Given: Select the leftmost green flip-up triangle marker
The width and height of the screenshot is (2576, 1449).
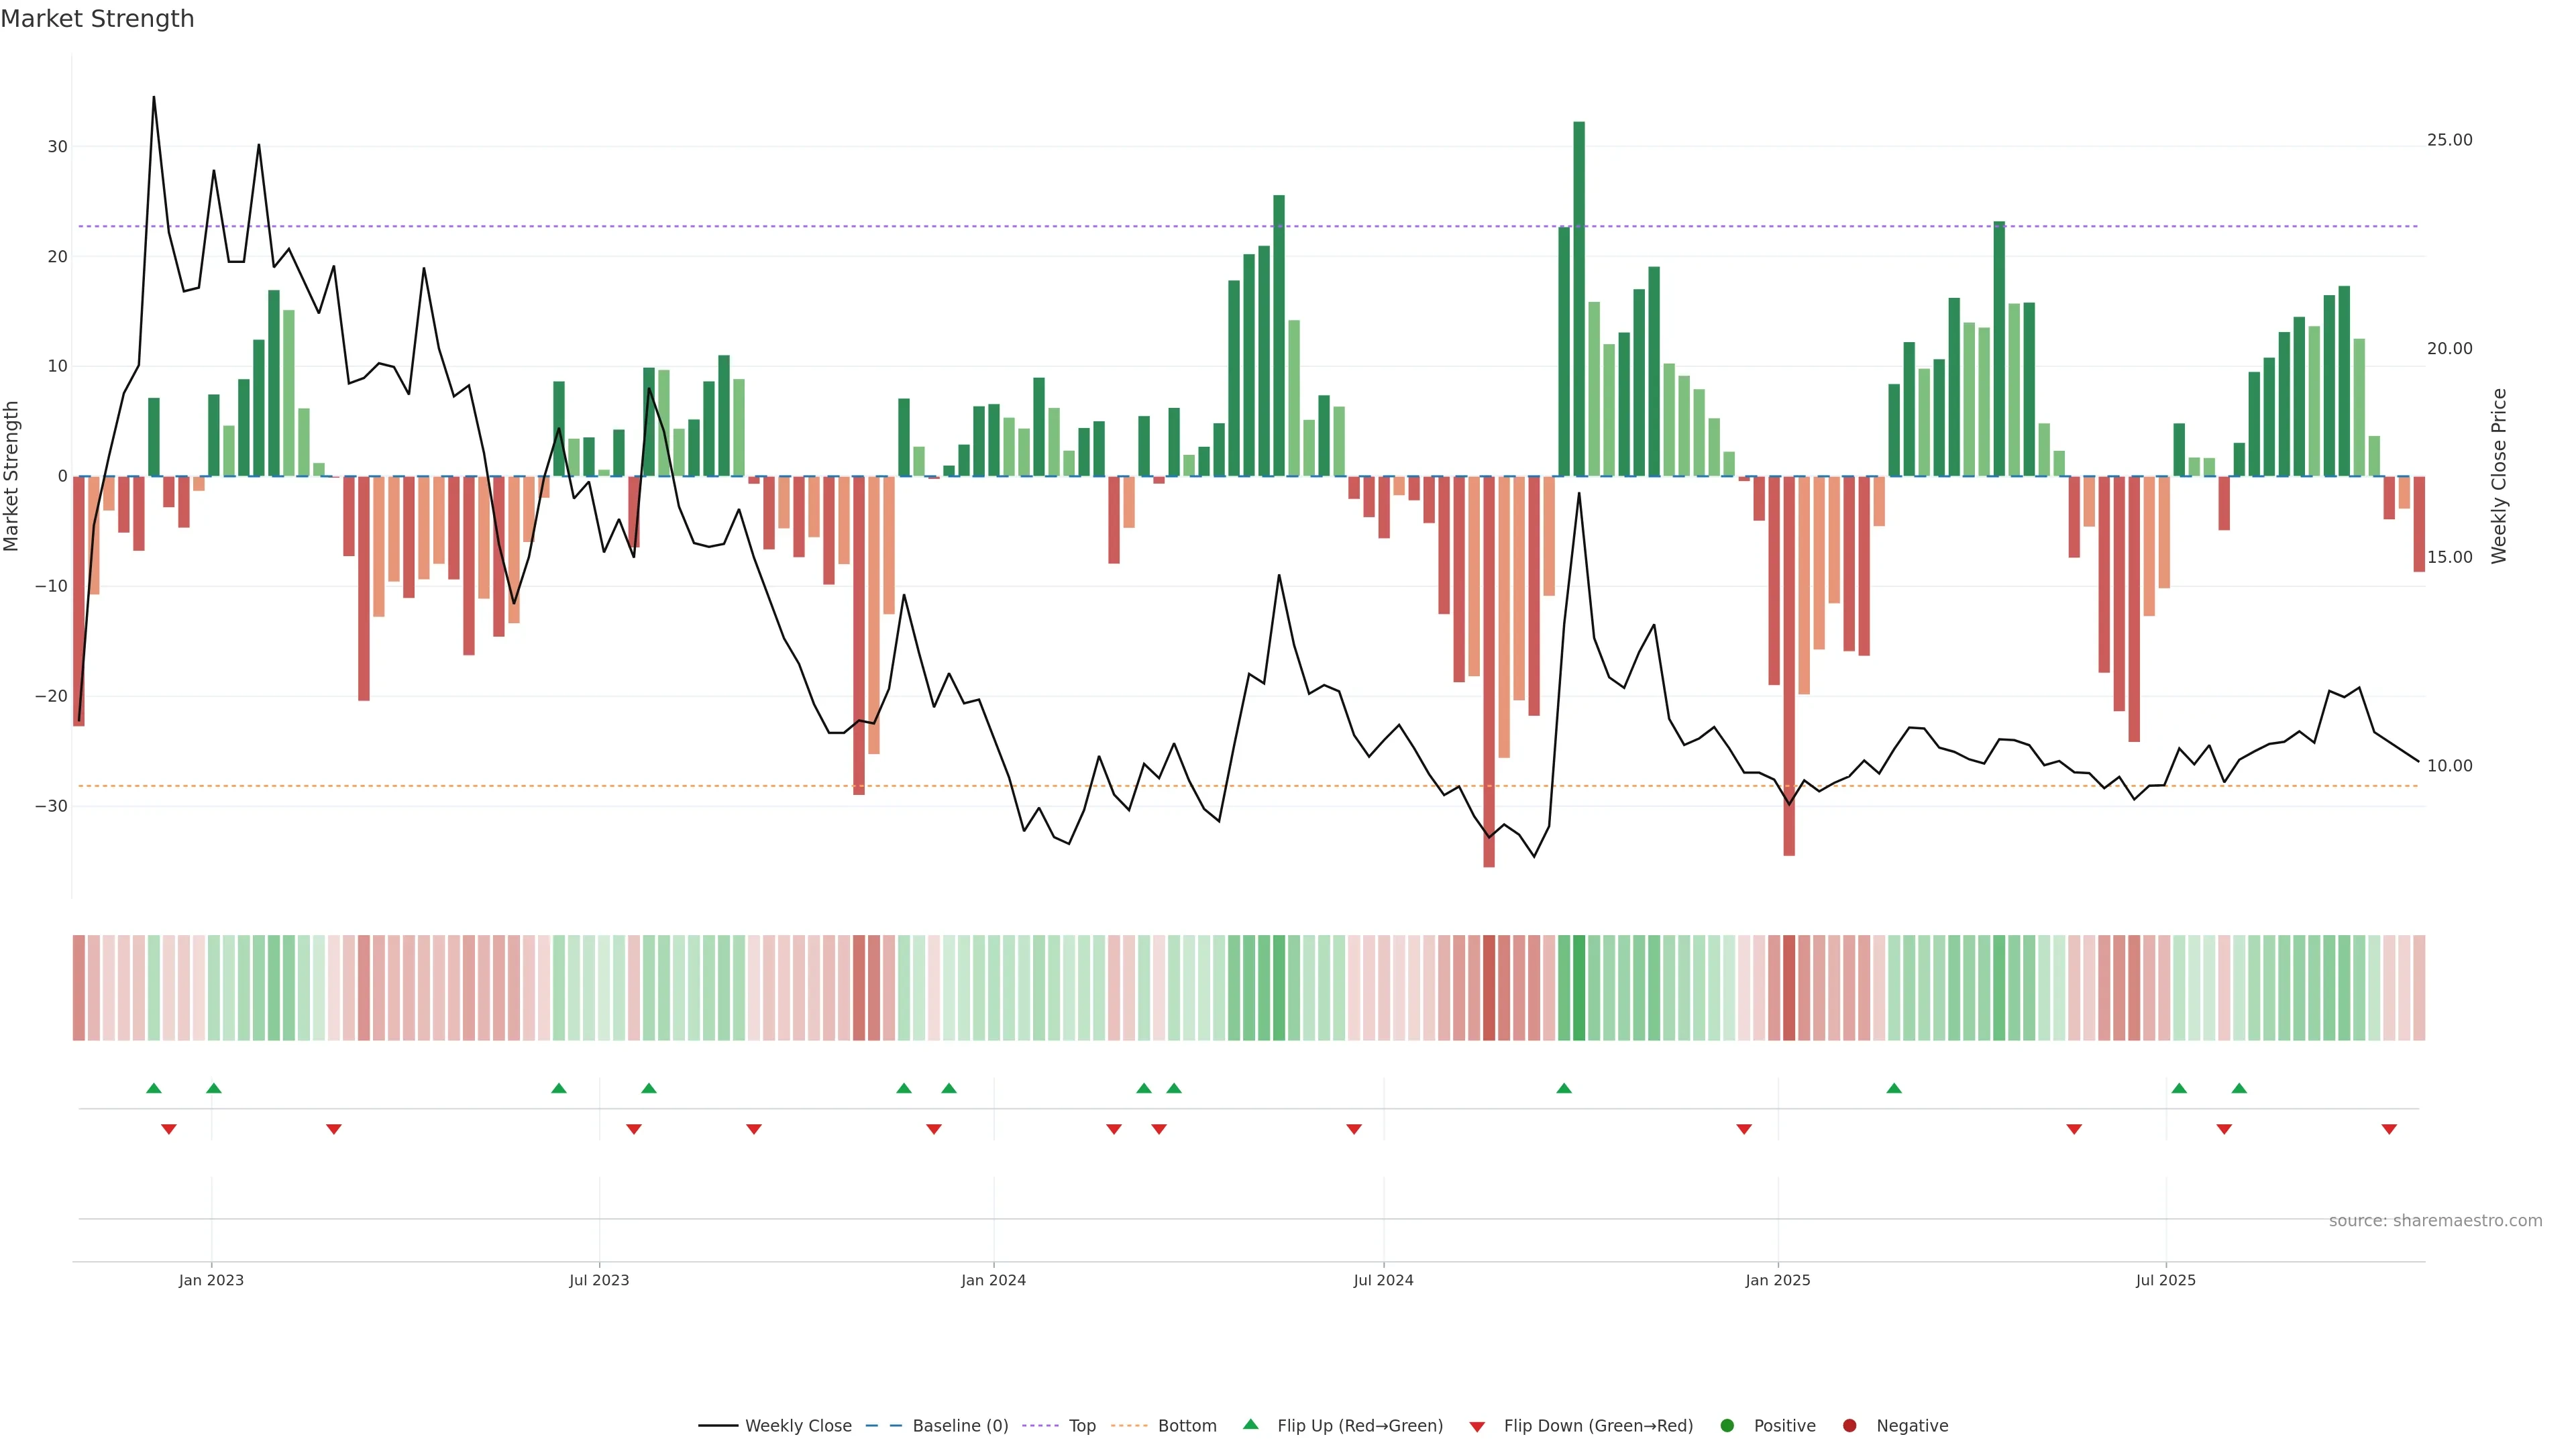Looking at the screenshot, I should click(154, 1088).
